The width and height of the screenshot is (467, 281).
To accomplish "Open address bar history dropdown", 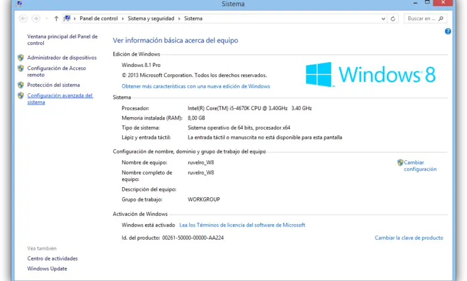I will point(383,19).
